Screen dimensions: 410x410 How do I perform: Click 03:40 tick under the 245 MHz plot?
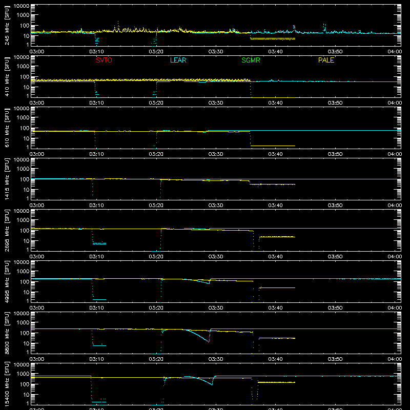tap(275, 52)
